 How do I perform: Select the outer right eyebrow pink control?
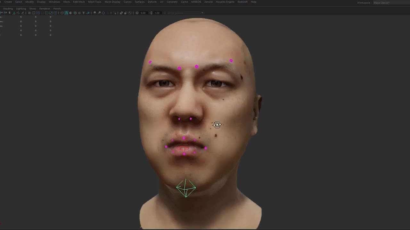231,61
